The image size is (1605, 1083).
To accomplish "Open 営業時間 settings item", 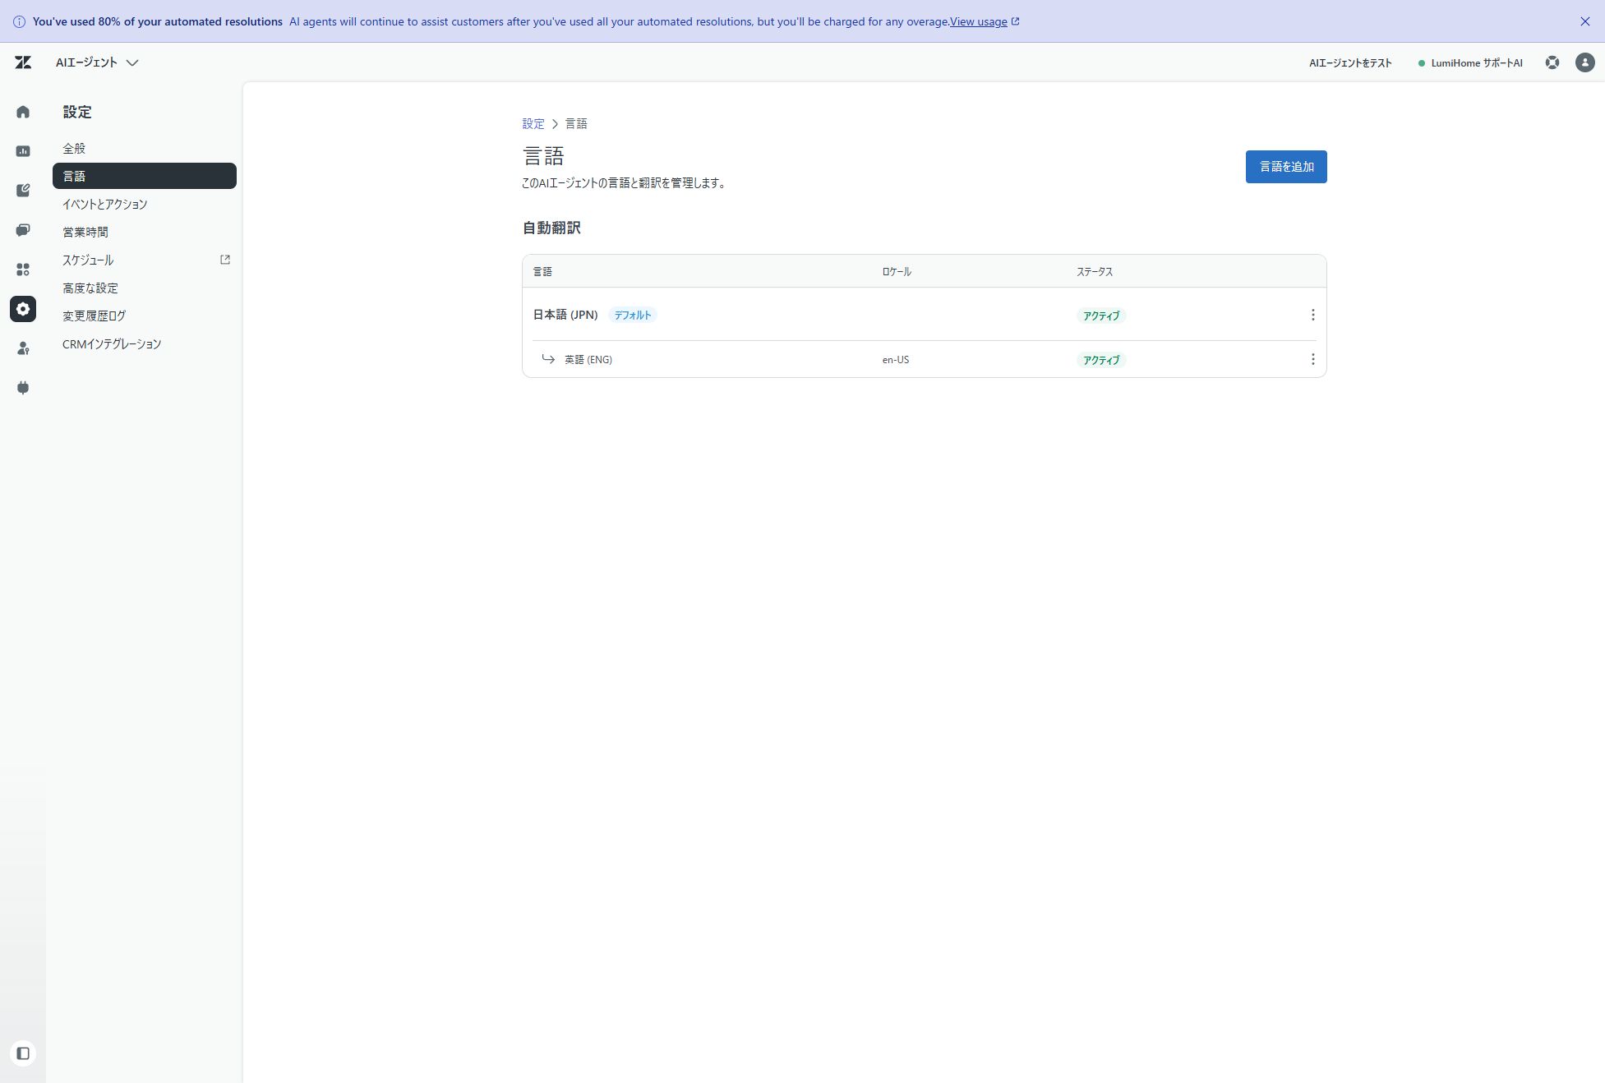I will (x=145, y=232).
